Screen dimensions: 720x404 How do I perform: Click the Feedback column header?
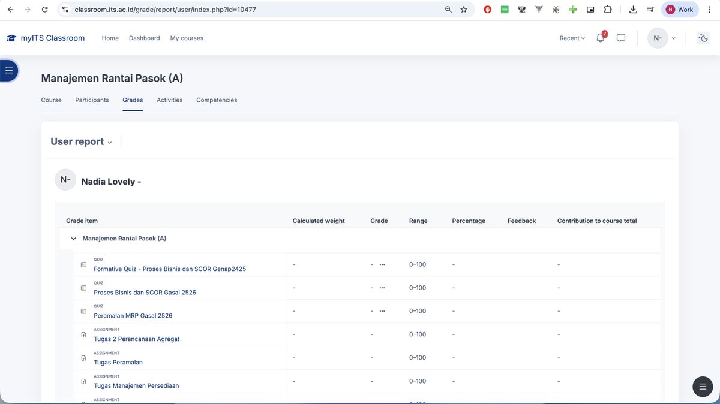(x=521, y=221)
